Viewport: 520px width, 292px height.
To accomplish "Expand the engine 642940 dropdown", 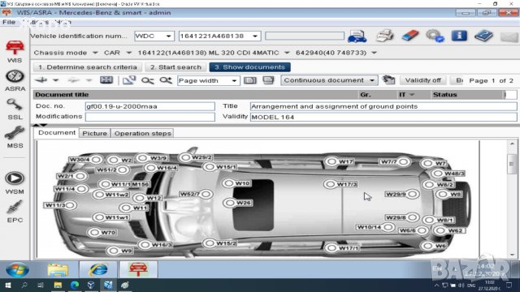I will click(x=374, y=53).
